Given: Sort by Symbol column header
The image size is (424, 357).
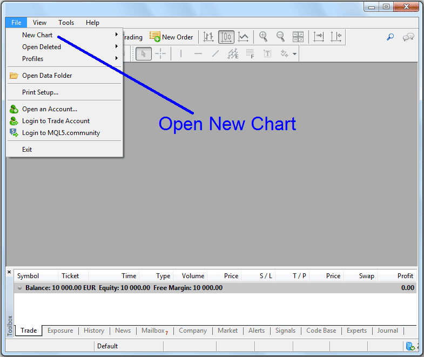Looking at the screenshot, I should coord(36,276).
